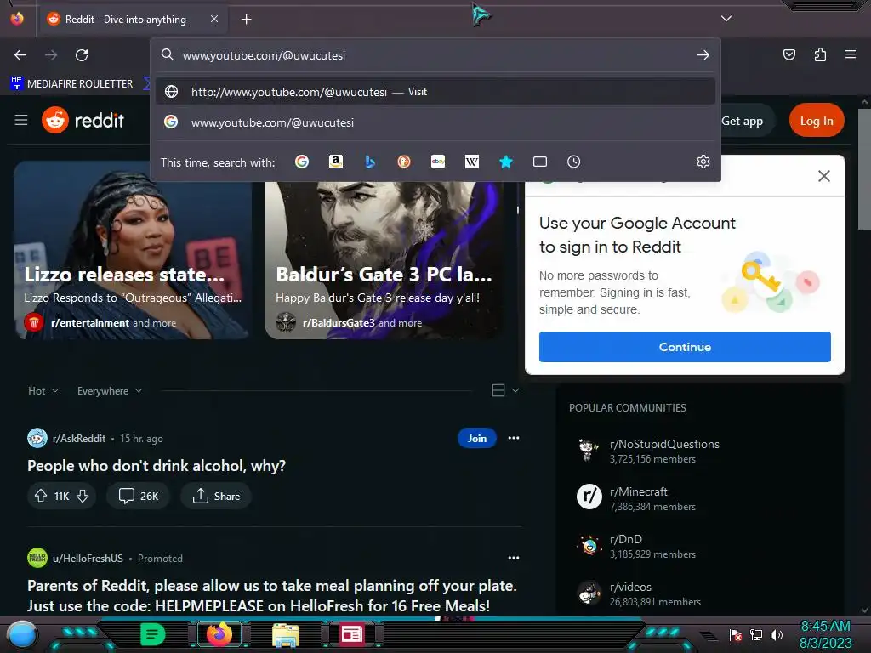Search this time with DuckDuckGo

pyautogui.click(x=404, y=162)
